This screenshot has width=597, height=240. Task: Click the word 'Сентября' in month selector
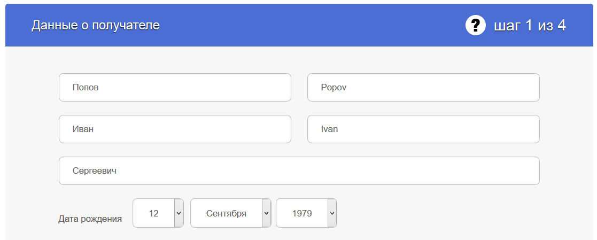[x=226, y=213]
